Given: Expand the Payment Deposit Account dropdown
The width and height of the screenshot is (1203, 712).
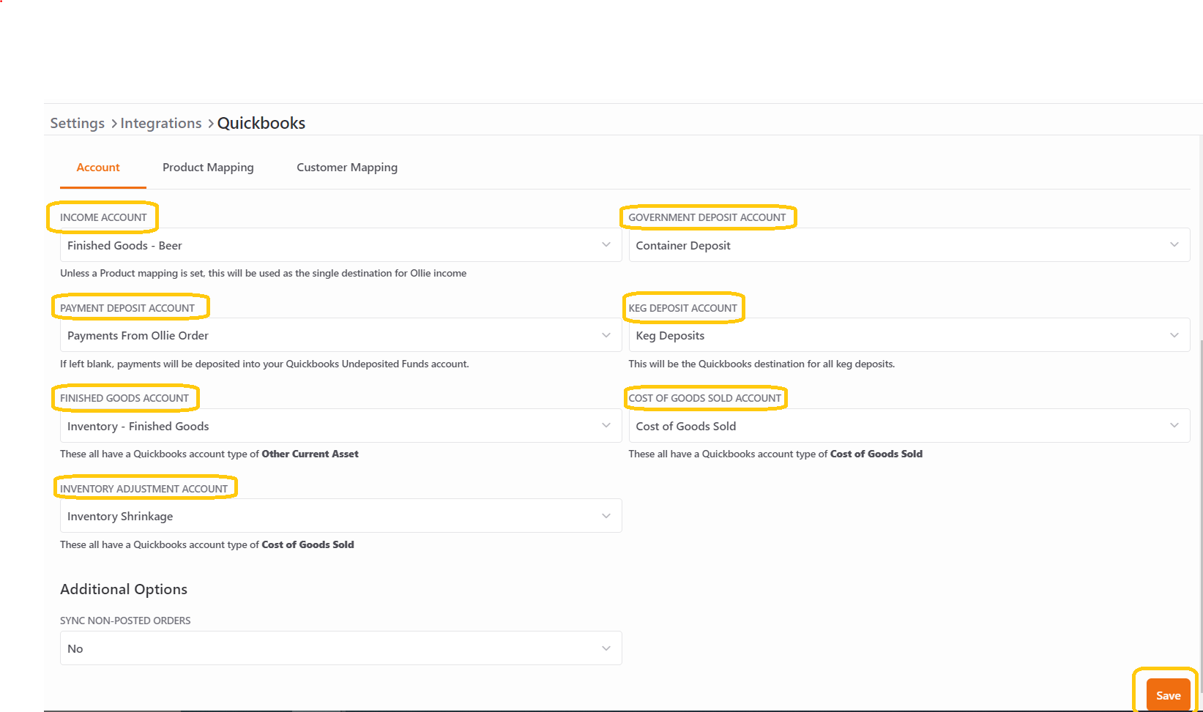Looking at the screenshot, I should pyautogui.click(x=340, y=335).
